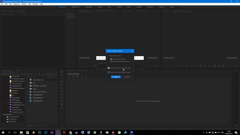Switch to the Color workspace tab

click(109, 7)
